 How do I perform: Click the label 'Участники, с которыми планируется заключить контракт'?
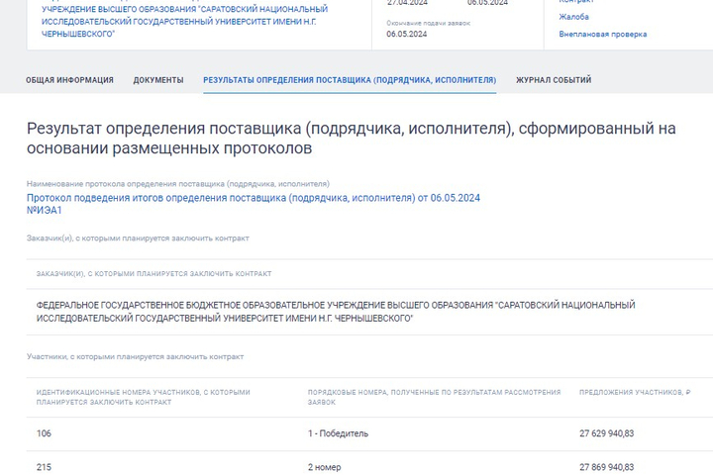click(135, 357)
